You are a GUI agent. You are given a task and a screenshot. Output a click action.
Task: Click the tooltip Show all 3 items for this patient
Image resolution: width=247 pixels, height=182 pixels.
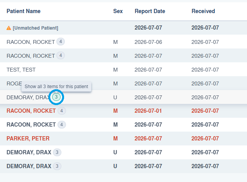coord(56,87)
